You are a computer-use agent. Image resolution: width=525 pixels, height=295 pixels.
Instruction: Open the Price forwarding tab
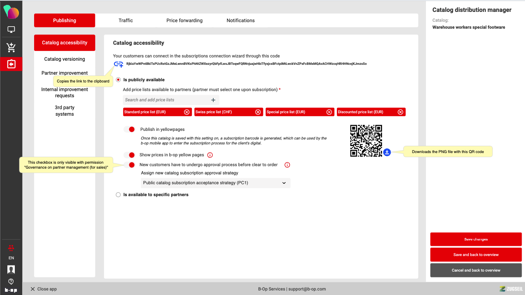click(x=184, y=21)
